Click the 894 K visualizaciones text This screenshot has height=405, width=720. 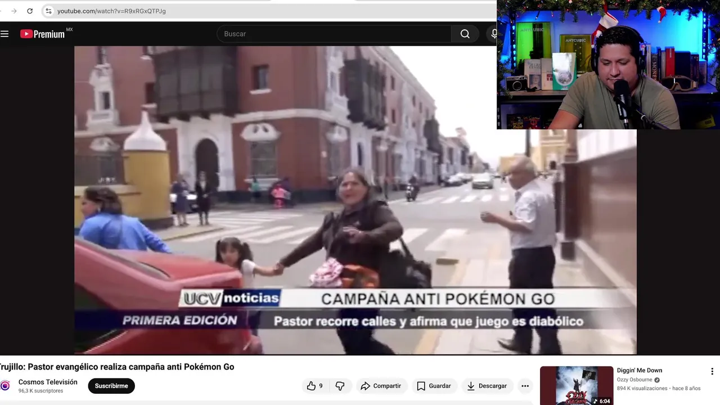point(642,388)
